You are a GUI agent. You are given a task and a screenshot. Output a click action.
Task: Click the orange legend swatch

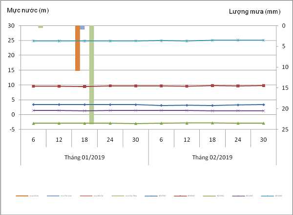[22, 196]
